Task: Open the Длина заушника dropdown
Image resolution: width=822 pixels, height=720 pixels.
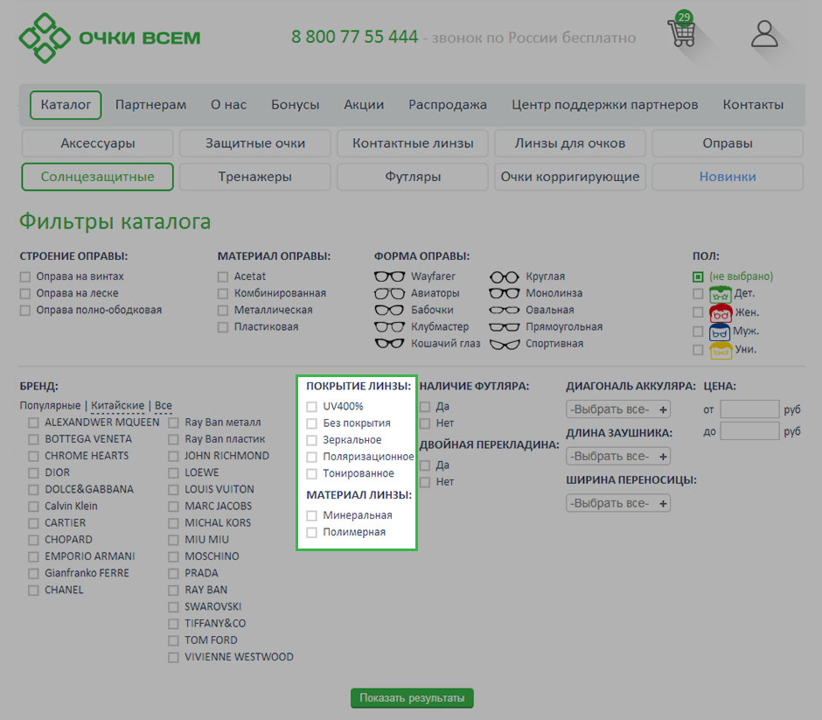Action: [618, 457]
